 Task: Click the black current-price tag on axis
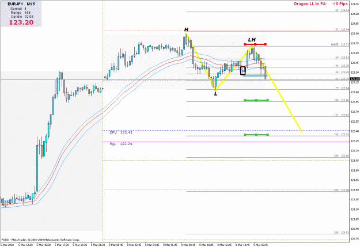coord(355,79)
